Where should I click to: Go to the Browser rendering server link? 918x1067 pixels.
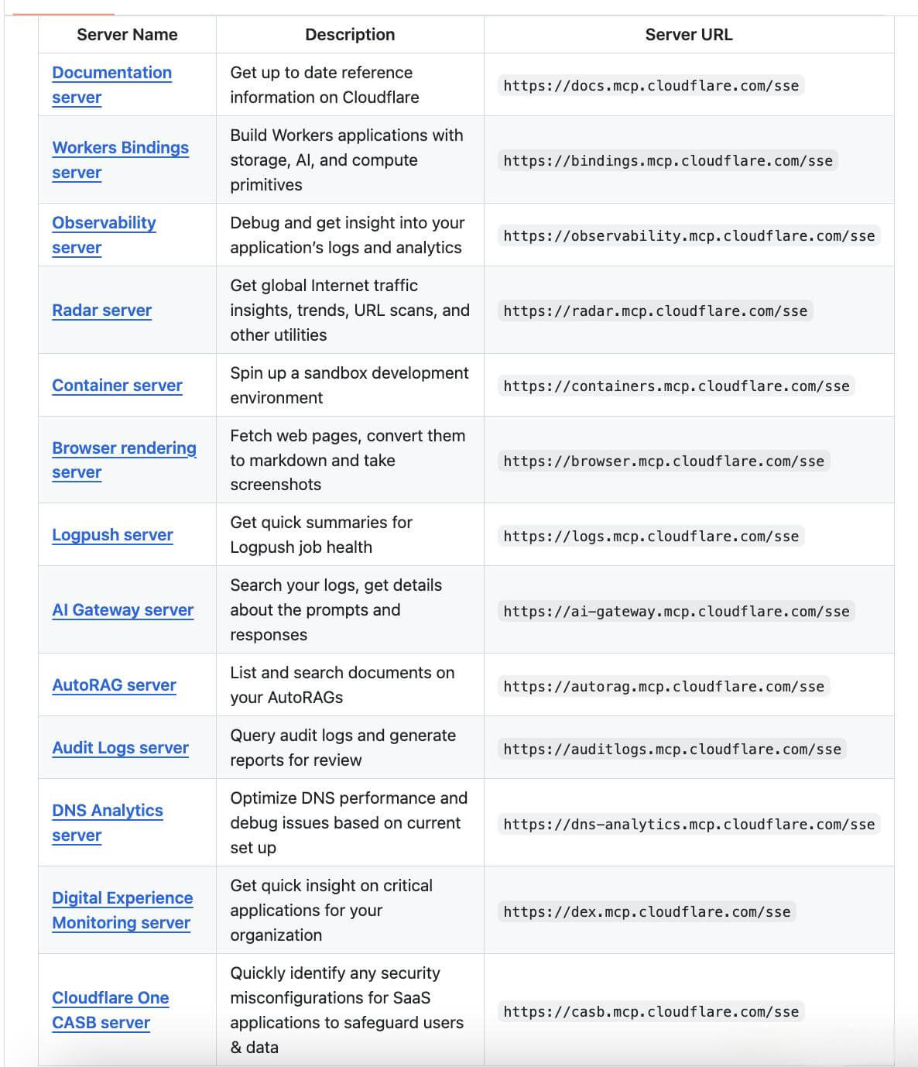coord(124,448)
